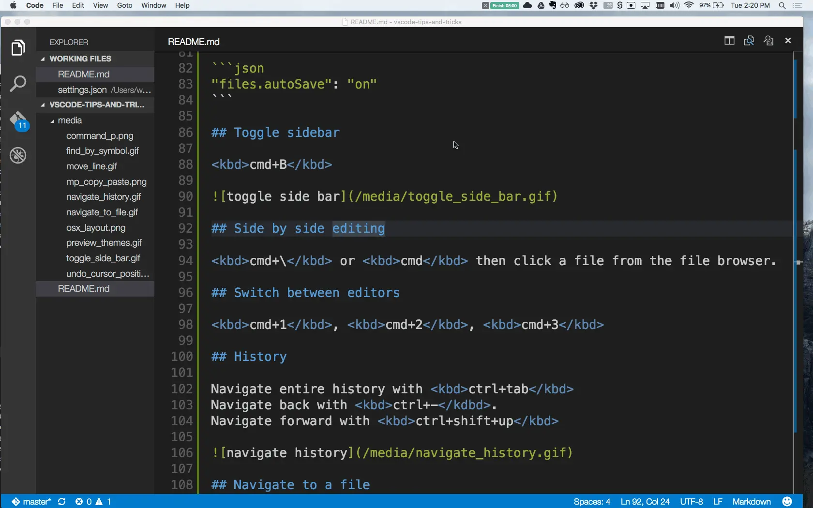Open the Help menu
The height and width of the screenshot is (508, 813).
point(182,5)
